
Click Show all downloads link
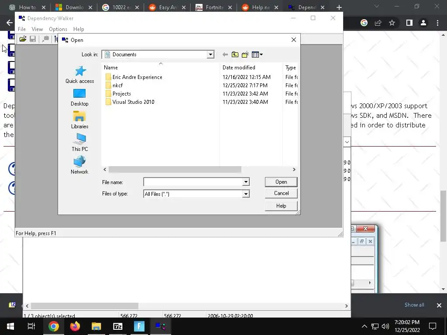coord(414,305)
